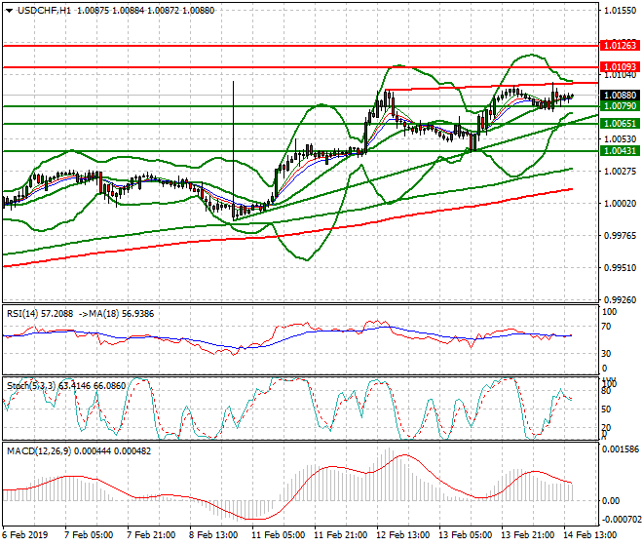Select the 1.00275 price axis value
The image size is (643, 546).
pos(621,172)
